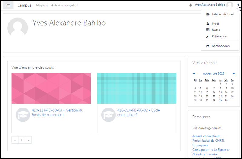Click the large profile picture placeholder
This screenshot has width=242, height=159.
[18, 28]
